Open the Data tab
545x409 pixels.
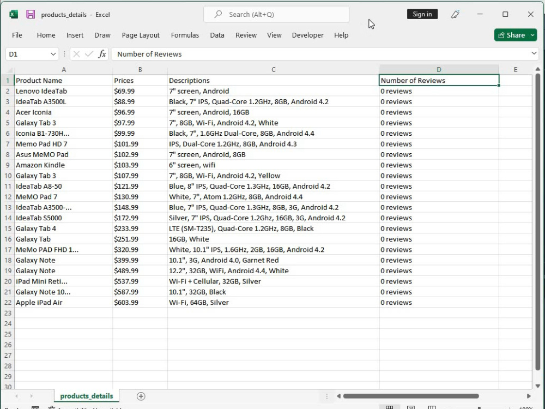[x=217, y=35]
